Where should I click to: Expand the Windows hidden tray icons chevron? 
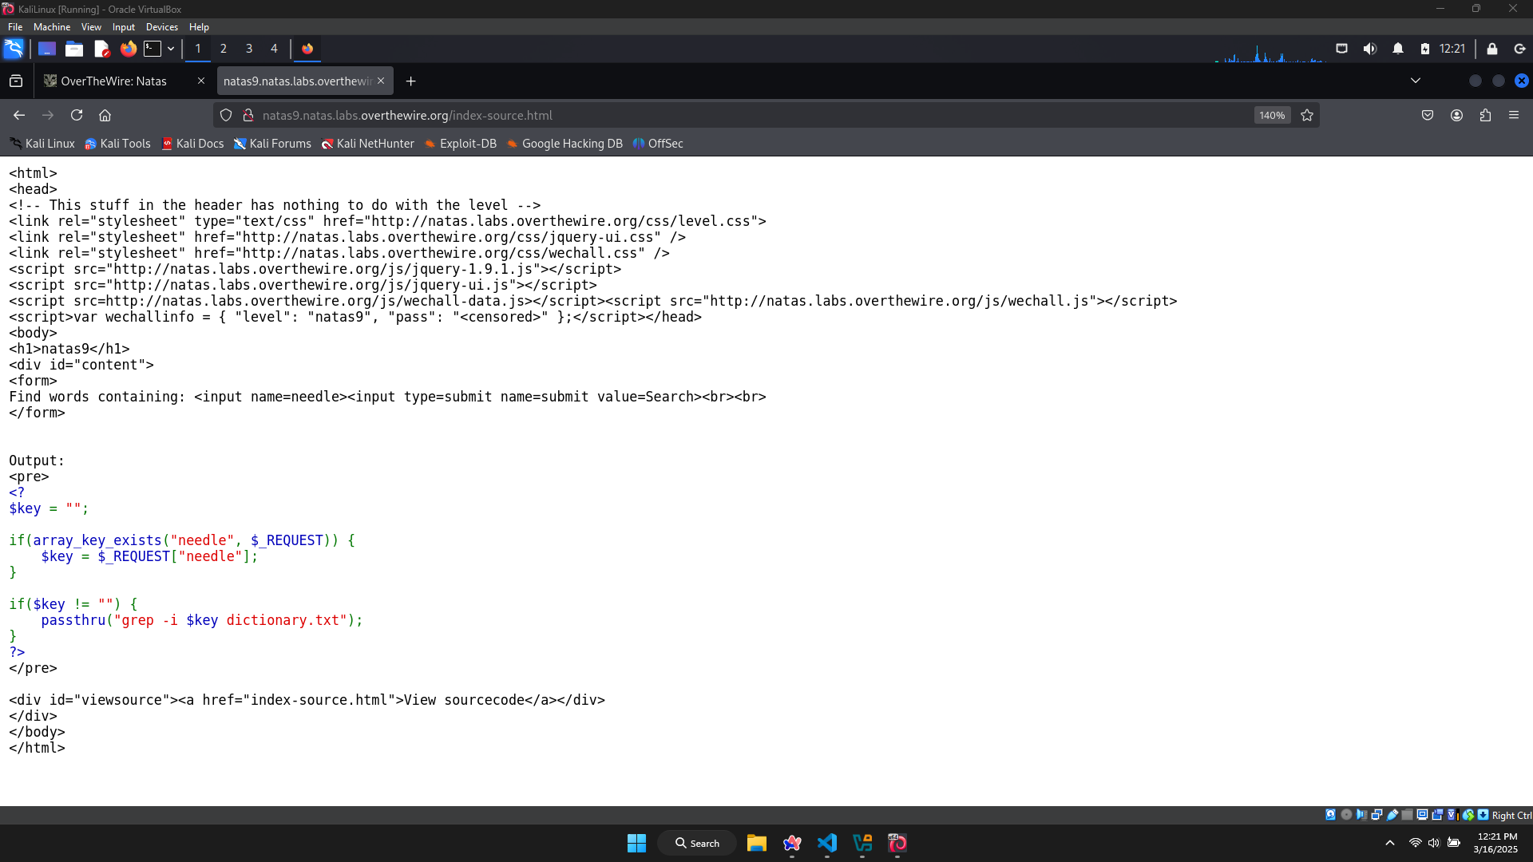click(x=1390, y=843)
